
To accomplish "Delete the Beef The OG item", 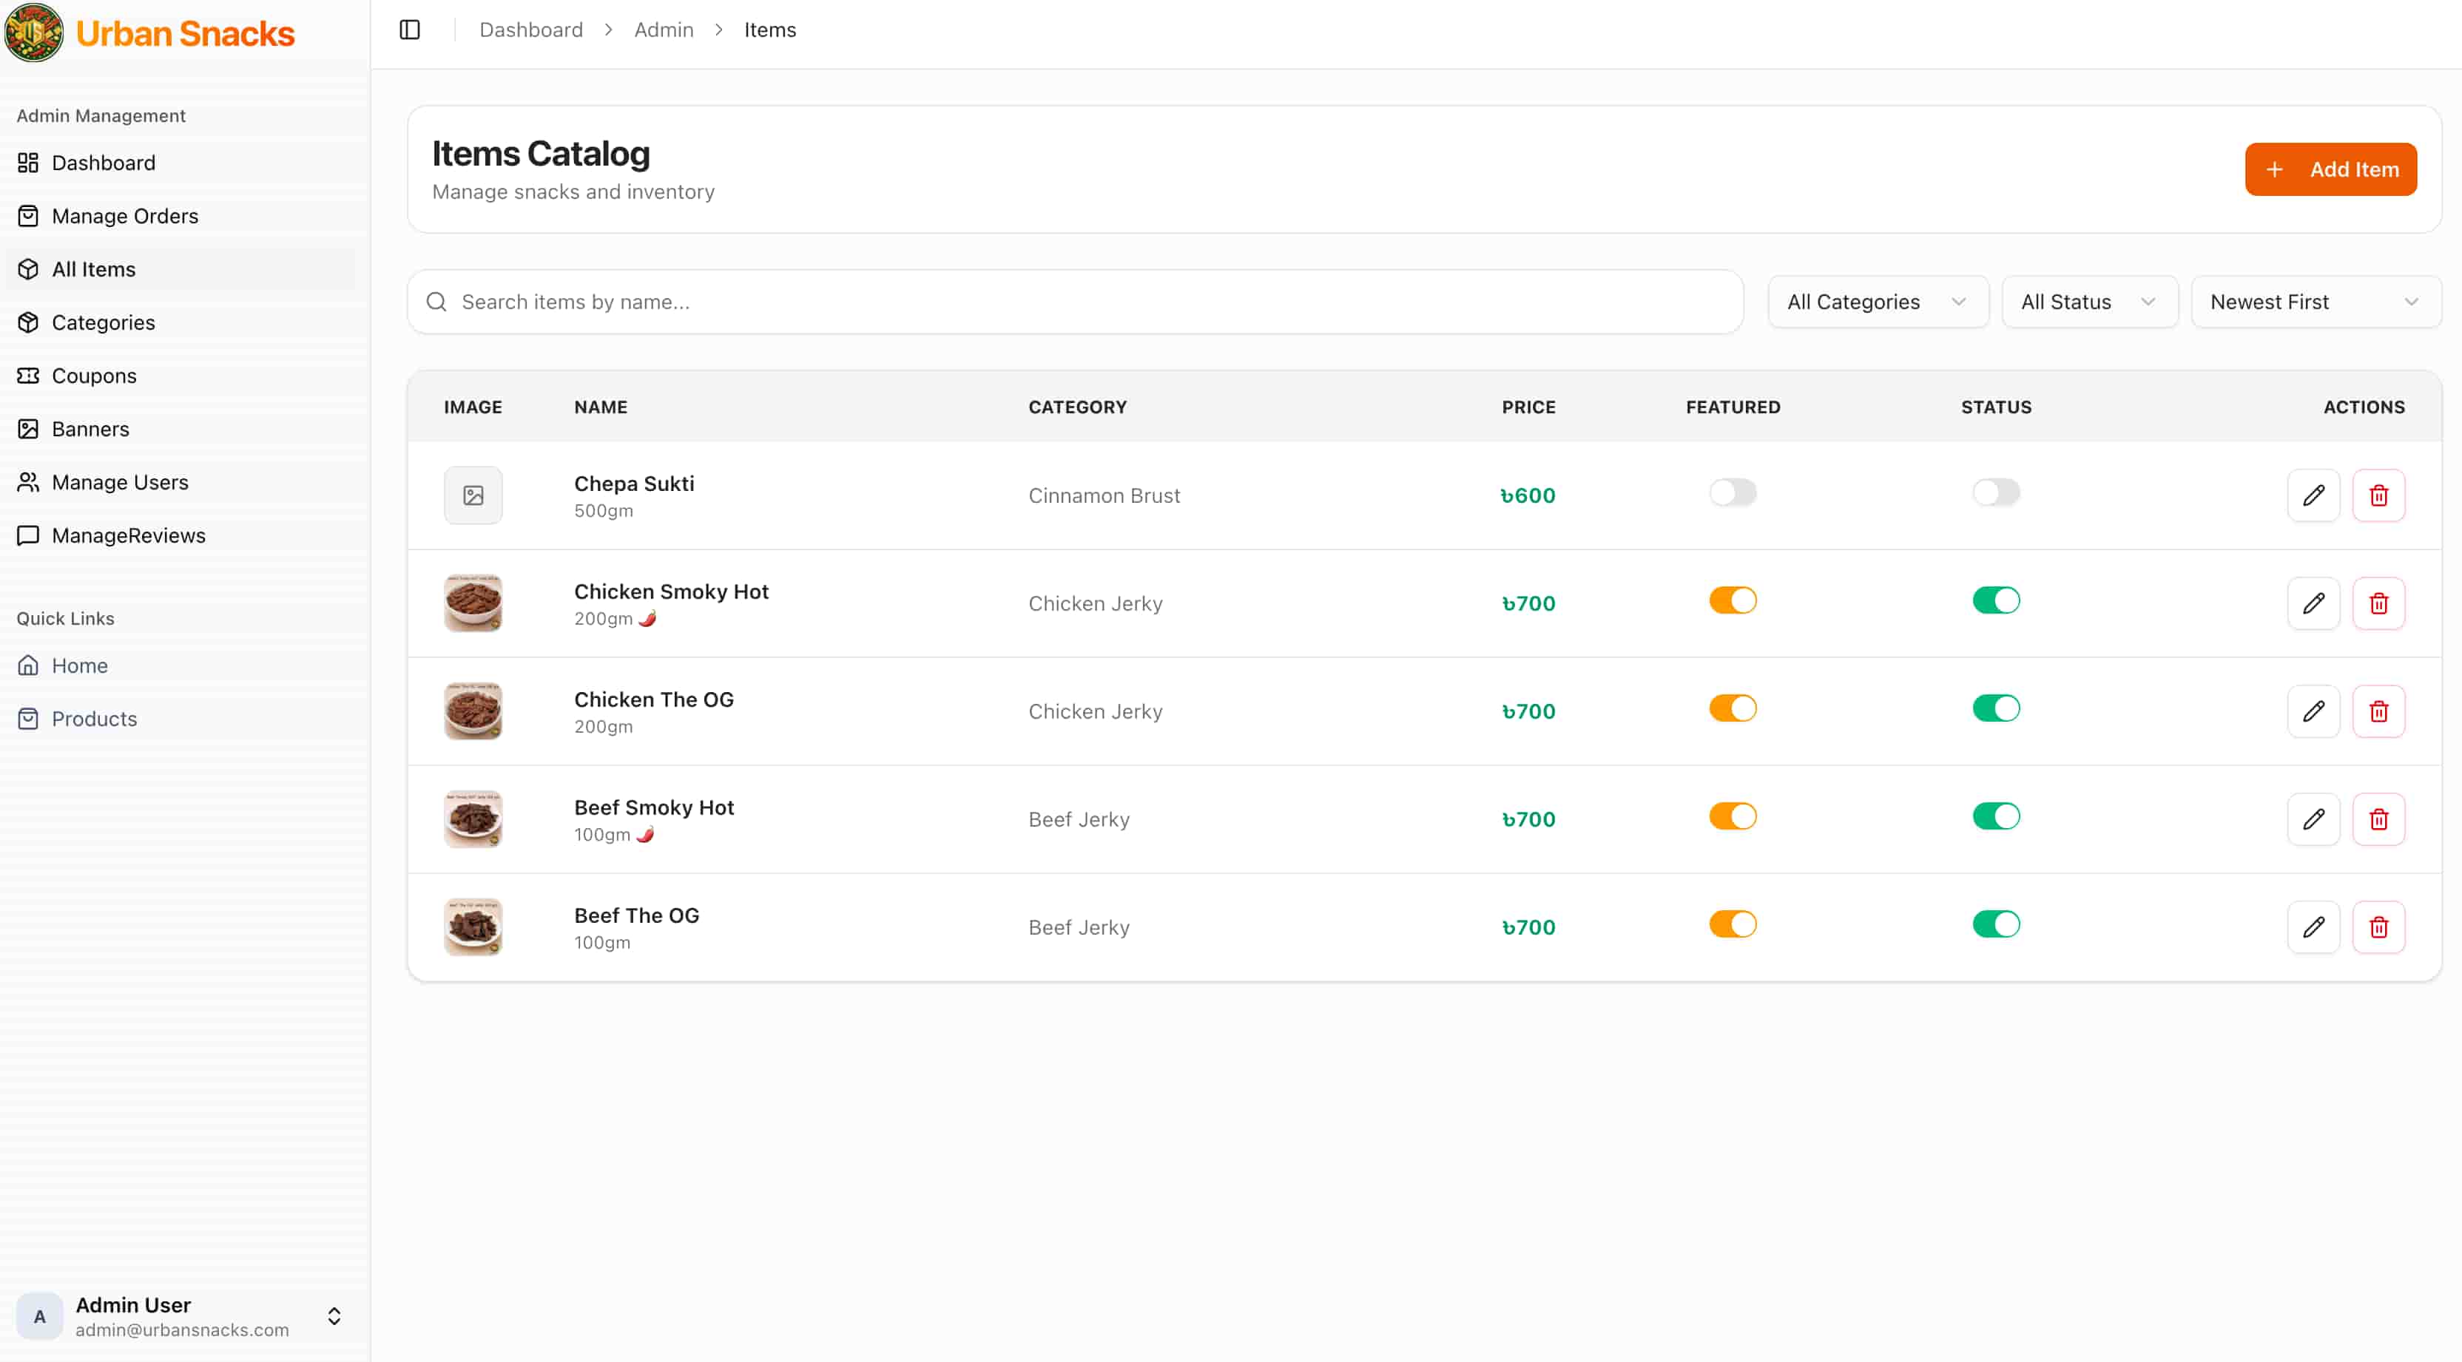I will tap(2379, 926).
